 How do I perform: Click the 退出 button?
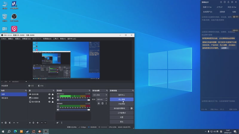[122, 122]
